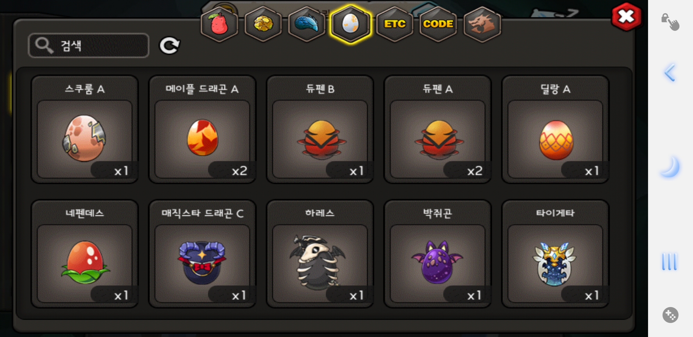
Task: Select the 스쿠룸 A egg
Action: click(x=85, y=129)
